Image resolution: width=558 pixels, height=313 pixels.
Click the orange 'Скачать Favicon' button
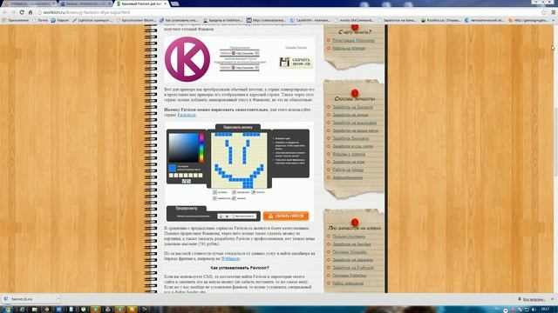286,216
